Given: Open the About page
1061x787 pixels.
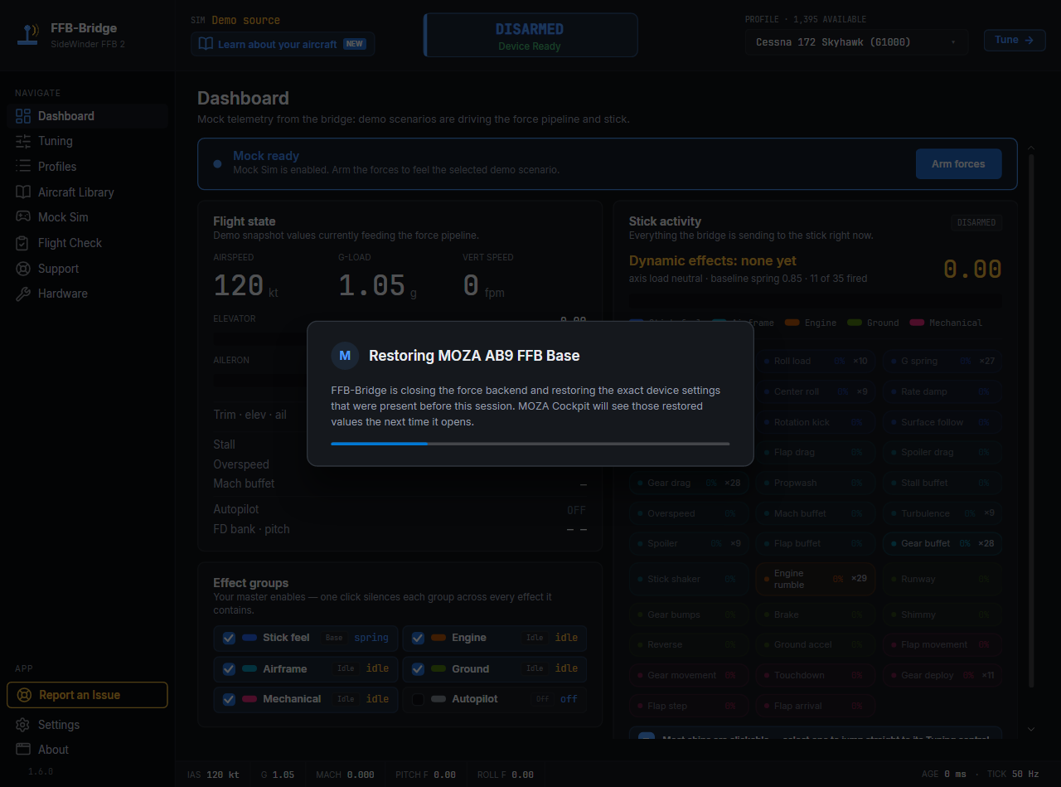Looking at the screenshot, I should pyautogui.click(x=87, y=750).
